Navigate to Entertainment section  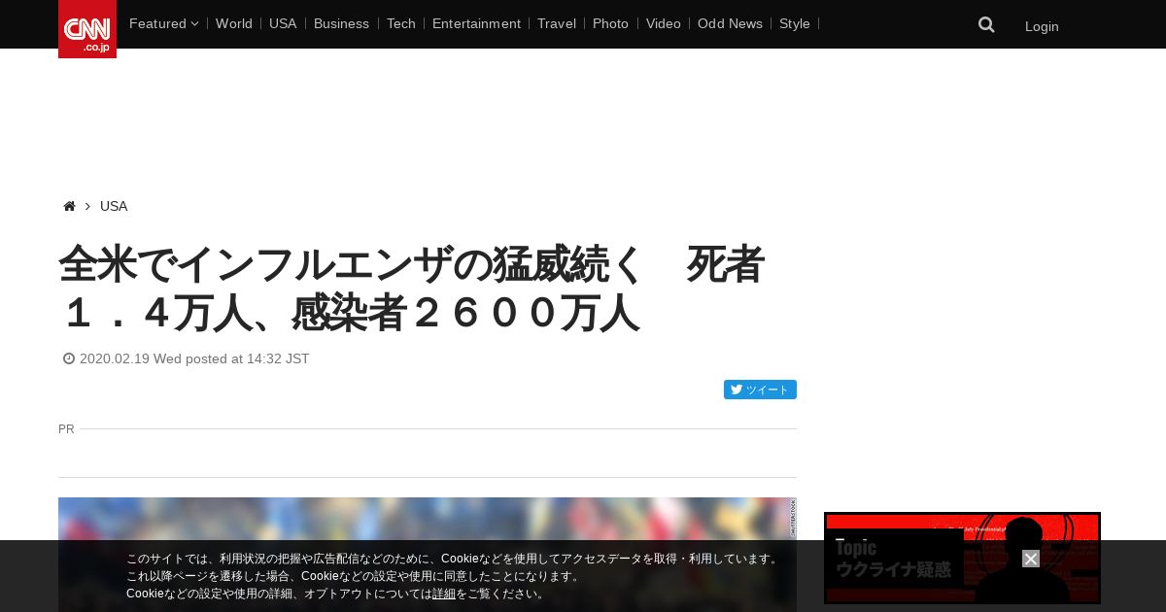tap(476, 23)
